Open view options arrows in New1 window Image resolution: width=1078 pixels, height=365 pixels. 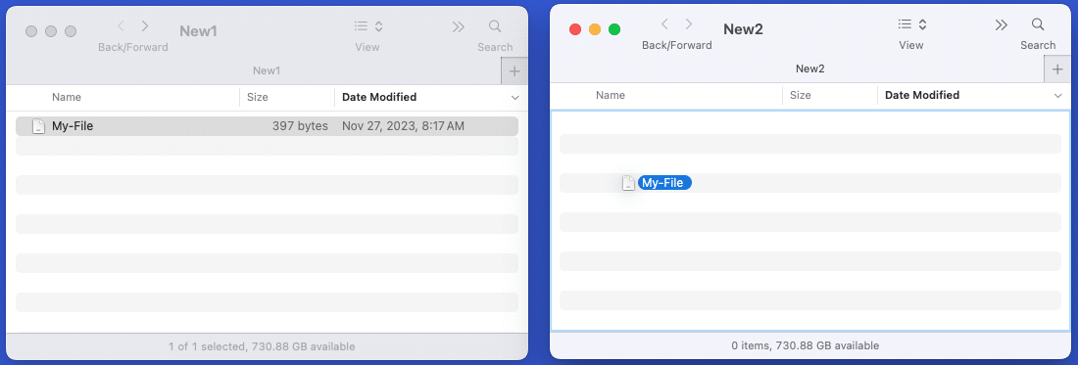(x=379, y=26)
